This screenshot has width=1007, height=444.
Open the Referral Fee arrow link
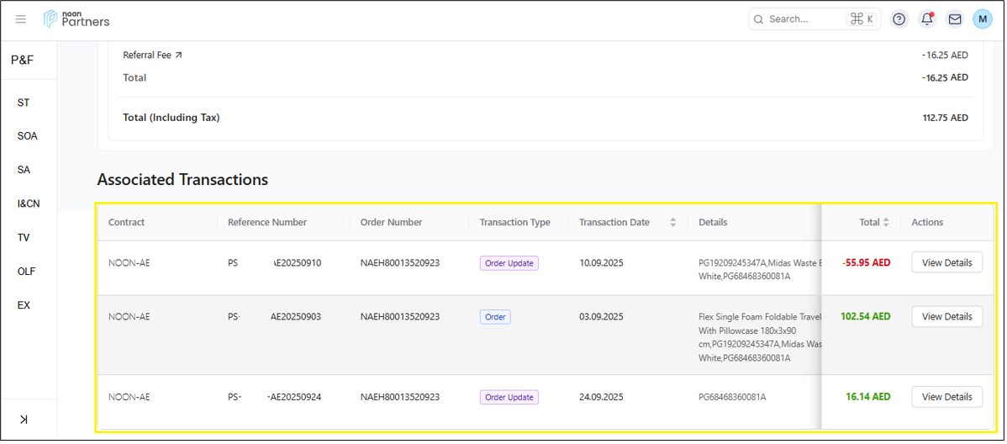(x=178, y=55)
